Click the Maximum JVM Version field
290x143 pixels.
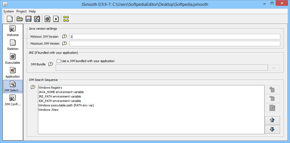175,44
